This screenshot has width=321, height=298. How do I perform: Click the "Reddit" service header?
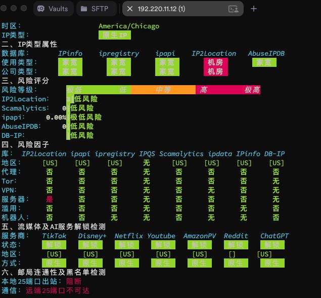(236, 236)
